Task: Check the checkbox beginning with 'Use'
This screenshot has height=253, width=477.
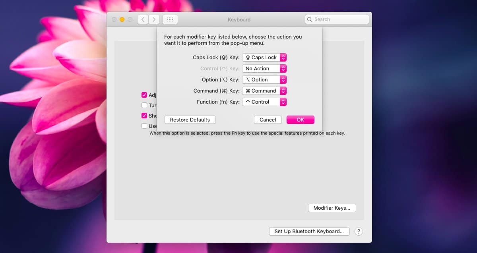Action: click(144, 126)
